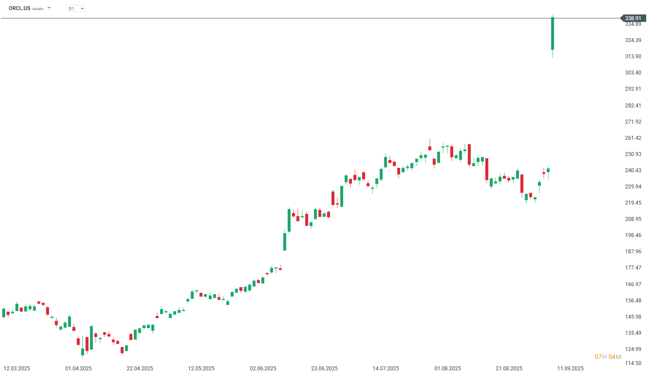This screenshot has height=376, width=651.
Task: Click the horizontal current price line
Action: tap(307, 18)
